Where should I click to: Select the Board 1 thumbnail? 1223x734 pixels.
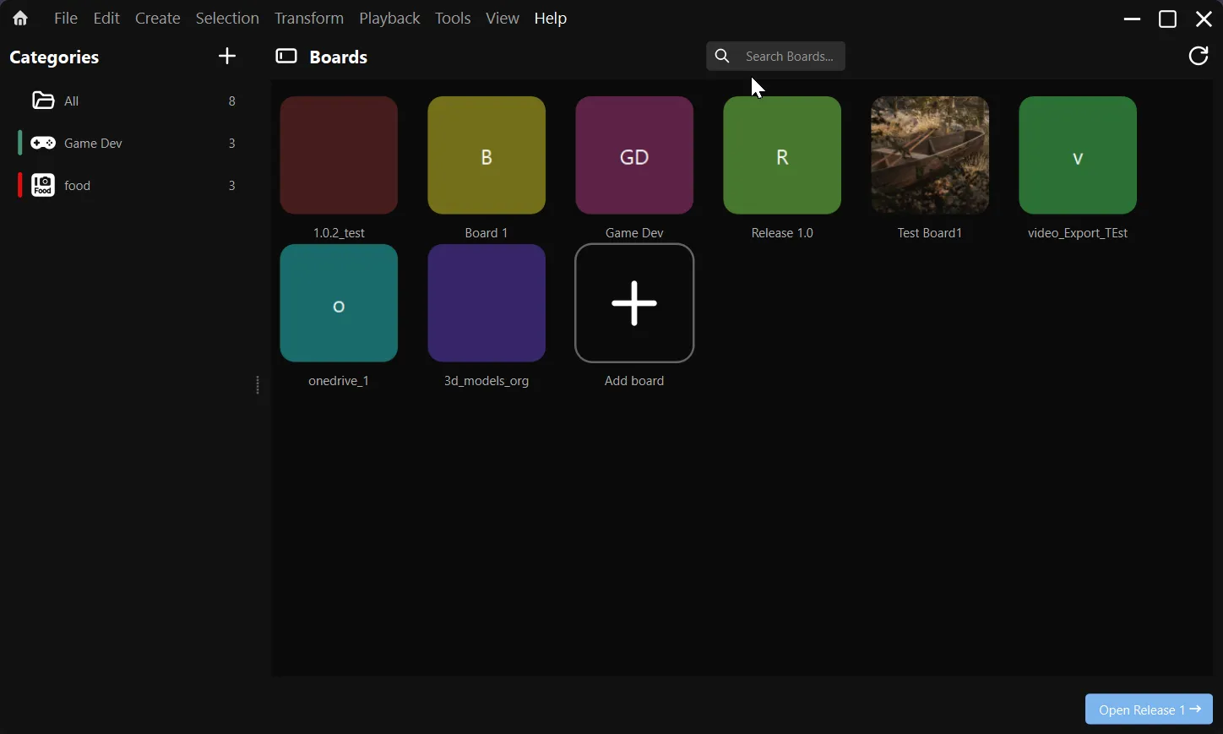pos(487,156)
